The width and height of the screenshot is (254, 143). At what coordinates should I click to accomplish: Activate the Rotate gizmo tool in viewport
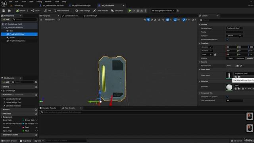point(152,20)
